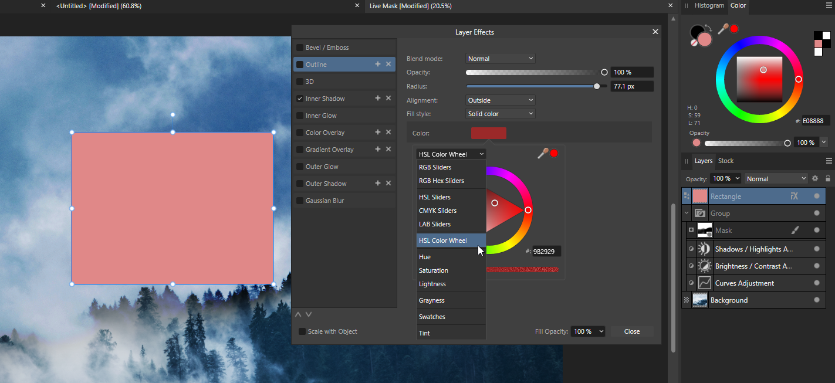Click the Shadows / Highlights Adjustment layer icon
This screenshot has width=835, height=383.
(704, 248)
